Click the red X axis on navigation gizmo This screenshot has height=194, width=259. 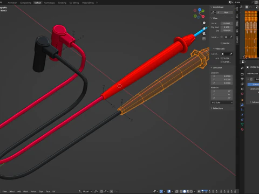point(203,17)
